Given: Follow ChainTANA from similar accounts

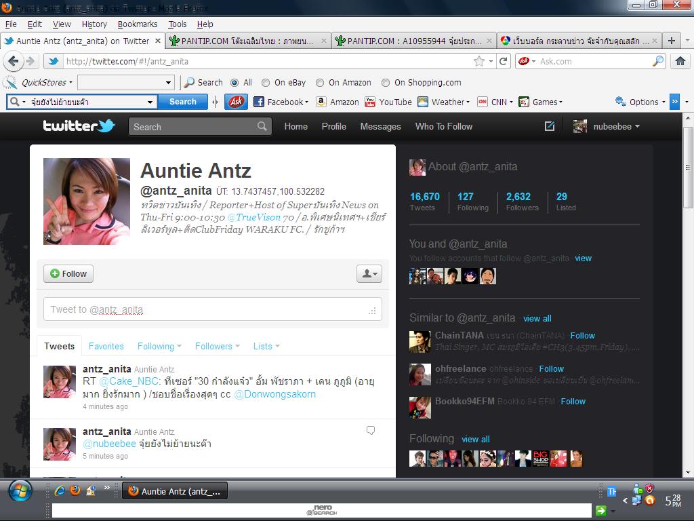Looking at the screenshot, I should pos(582,335).
